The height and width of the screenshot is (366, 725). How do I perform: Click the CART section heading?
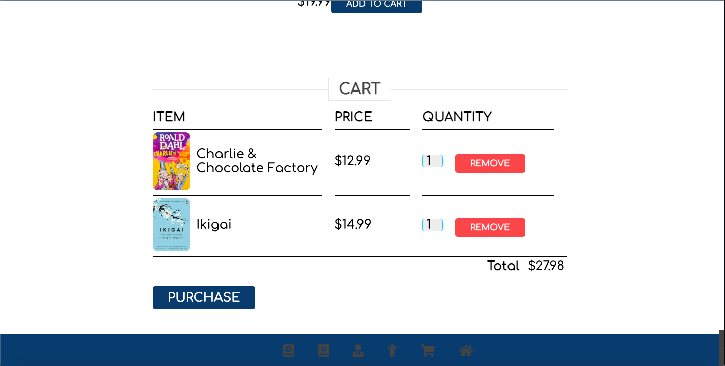coord(359,89)
